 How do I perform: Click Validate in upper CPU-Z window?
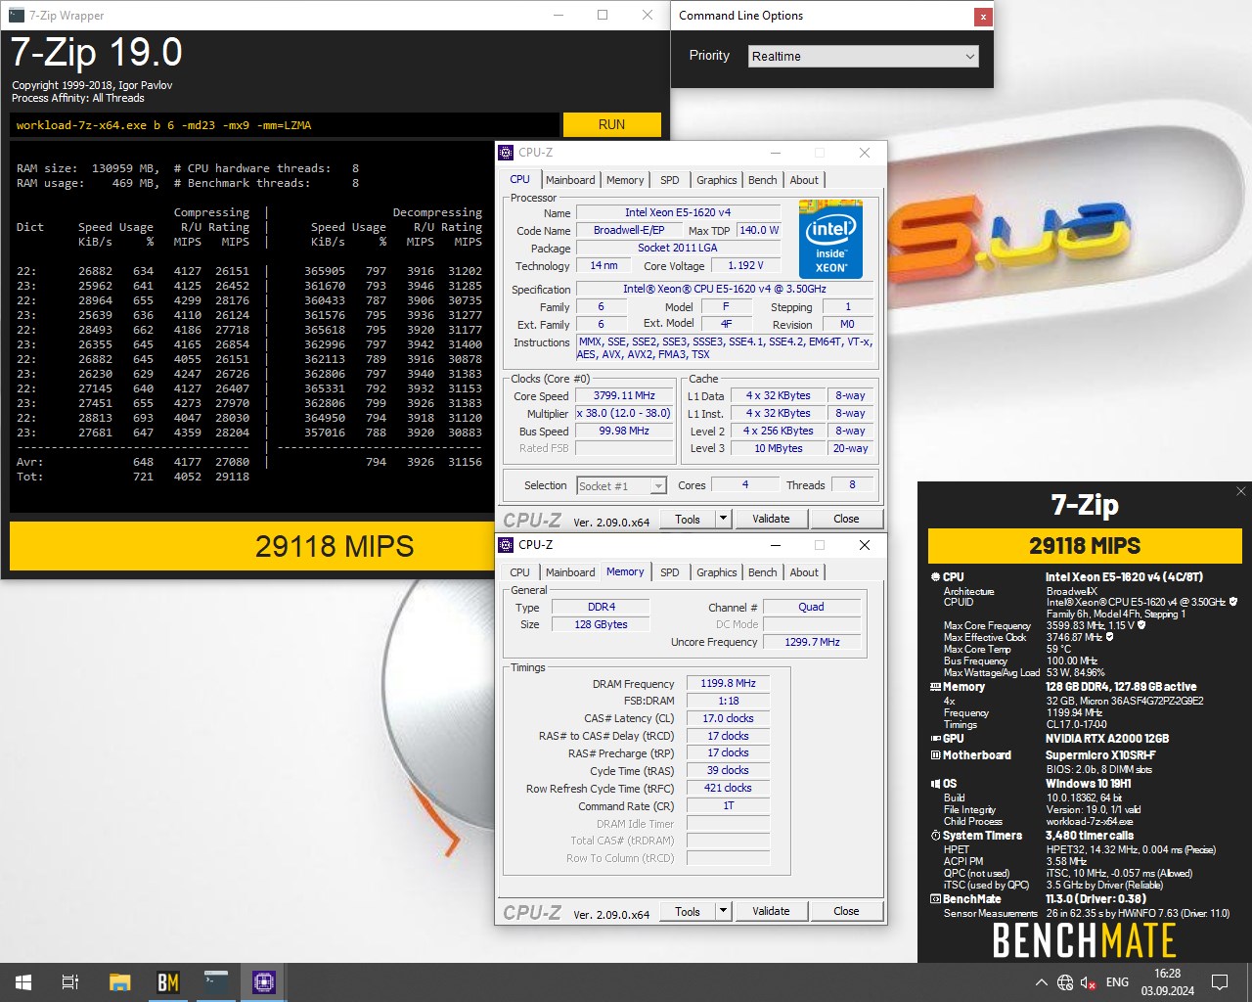click(771, 519)
